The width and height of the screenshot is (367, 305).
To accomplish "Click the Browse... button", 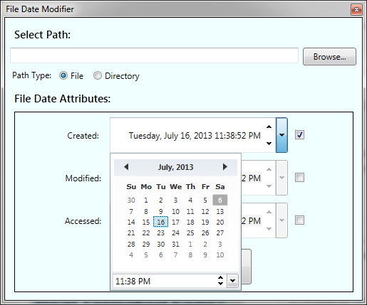I will pos(329,56).
